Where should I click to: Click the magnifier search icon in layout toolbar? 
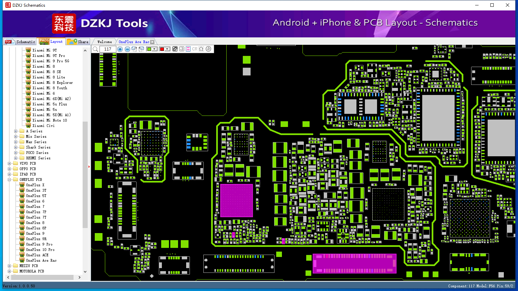click(x=95, y=49)
